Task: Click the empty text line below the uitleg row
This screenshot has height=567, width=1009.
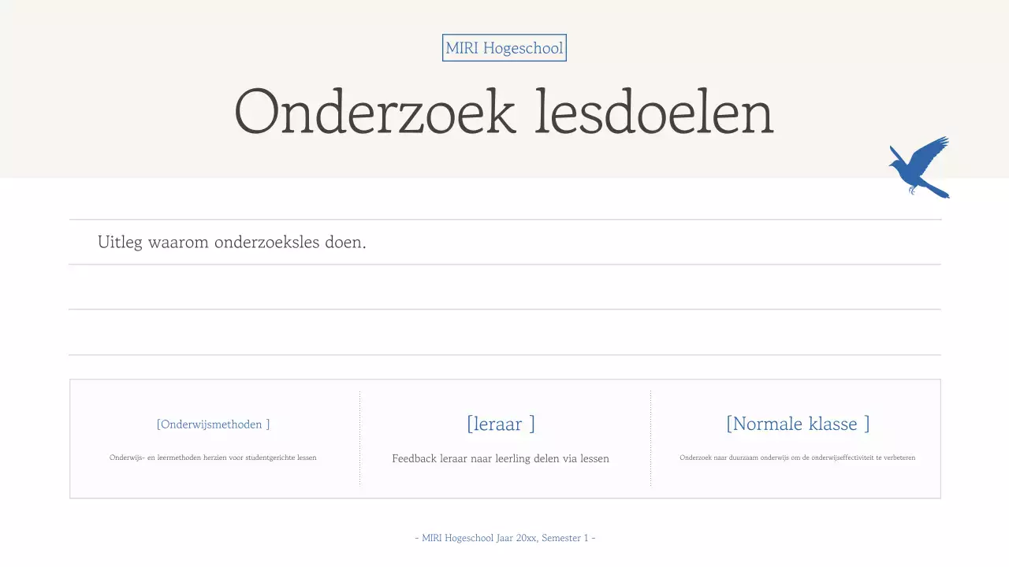Action: pyautogui.click(x=504, y=286)
